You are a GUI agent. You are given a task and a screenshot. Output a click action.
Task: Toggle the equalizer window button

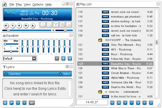69,25
